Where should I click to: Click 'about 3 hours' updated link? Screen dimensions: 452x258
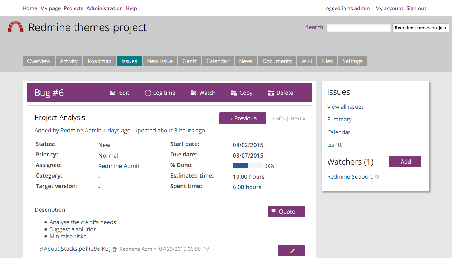[176, 131]
